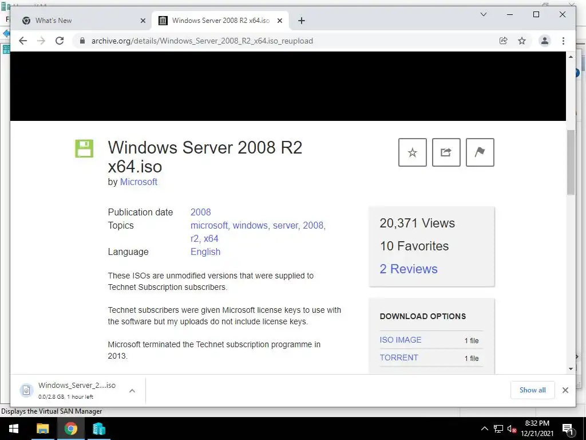
Task: Open File Explorer from the taskbar
Action: coord(42,429)
